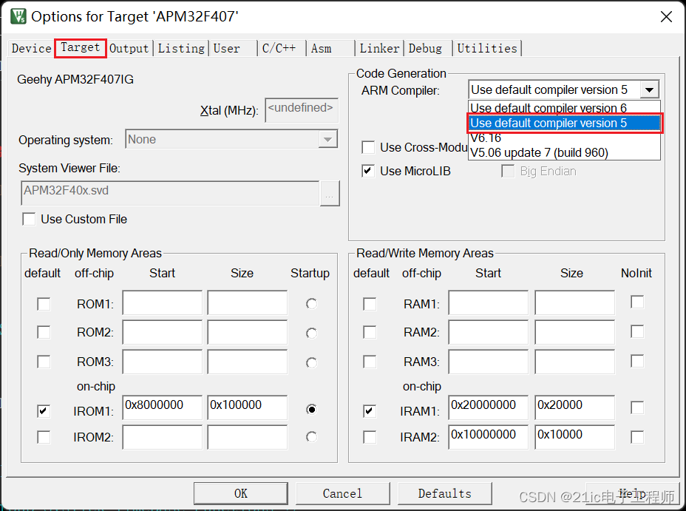Open the Linker settings tab
The image size is (686, 511).
tap(379, 48)
